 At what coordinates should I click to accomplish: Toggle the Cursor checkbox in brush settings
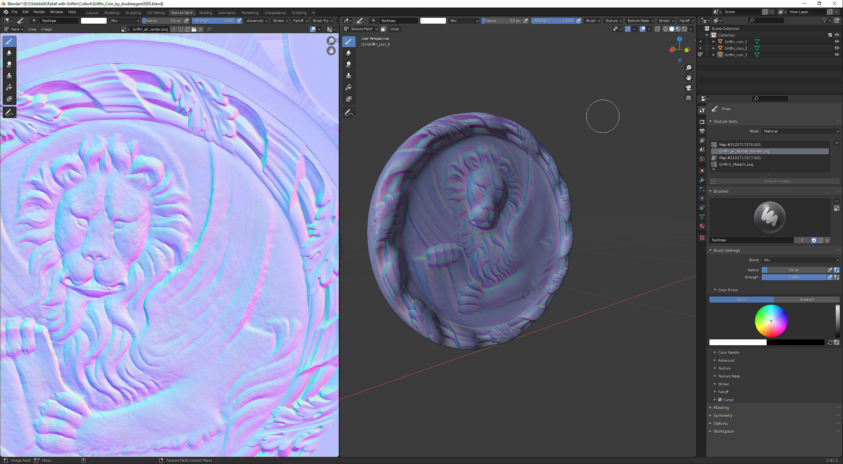[720, 400]
